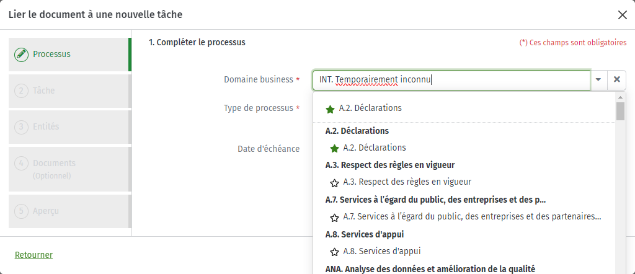The width and height of the screenshot is (635, 274).
Task: Click the pencil icon beside Processus
Action: click(x=22, y=54)
